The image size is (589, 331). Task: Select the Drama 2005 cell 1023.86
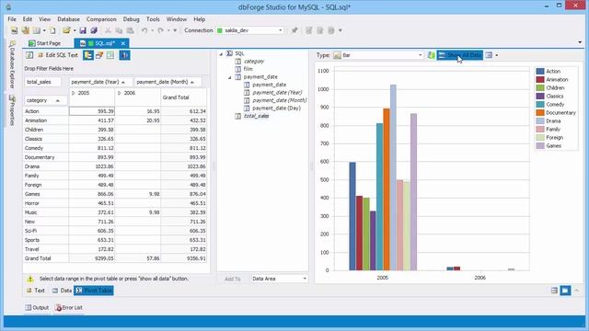pos(92,166)
